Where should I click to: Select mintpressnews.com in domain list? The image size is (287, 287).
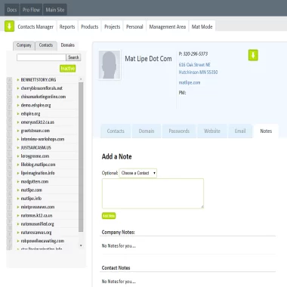[x=38, y=207]
